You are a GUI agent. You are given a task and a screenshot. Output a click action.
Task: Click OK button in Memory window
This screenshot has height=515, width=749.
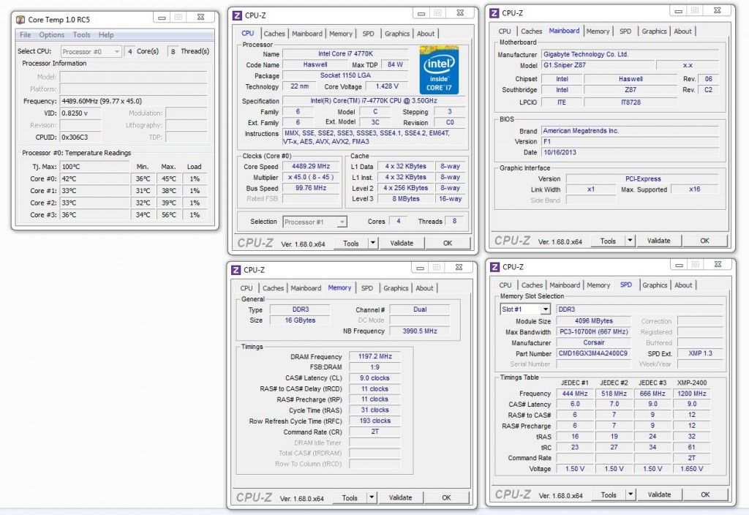click(x=447, y=497)
